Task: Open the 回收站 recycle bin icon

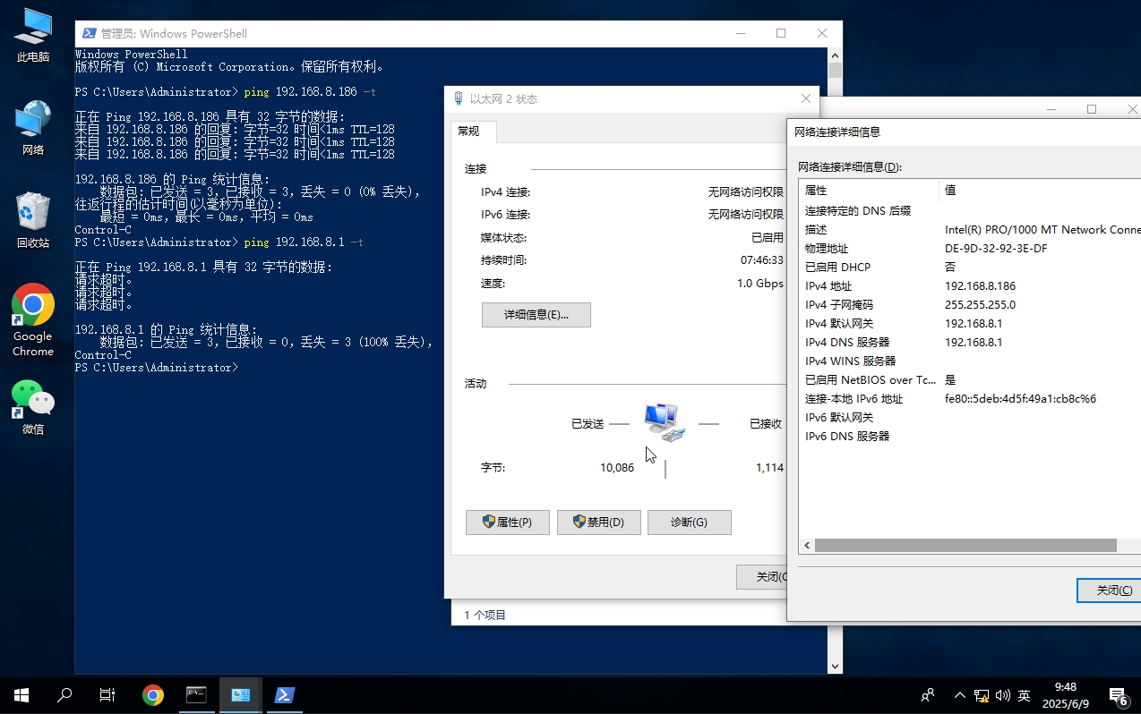Action: (33, 220)
